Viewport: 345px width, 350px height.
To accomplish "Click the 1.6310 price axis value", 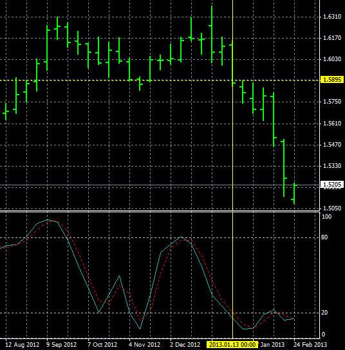I will [332, 17].
